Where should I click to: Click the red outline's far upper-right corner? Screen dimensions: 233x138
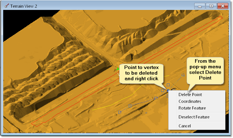tap(221, 18)
